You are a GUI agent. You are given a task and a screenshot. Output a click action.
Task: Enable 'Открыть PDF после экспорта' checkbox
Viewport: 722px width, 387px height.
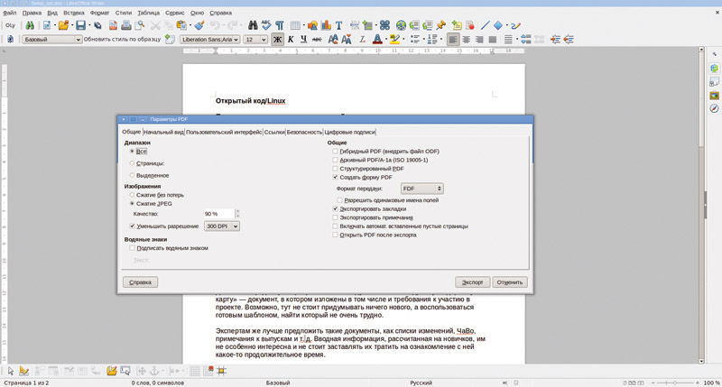(x=335, y=235)
